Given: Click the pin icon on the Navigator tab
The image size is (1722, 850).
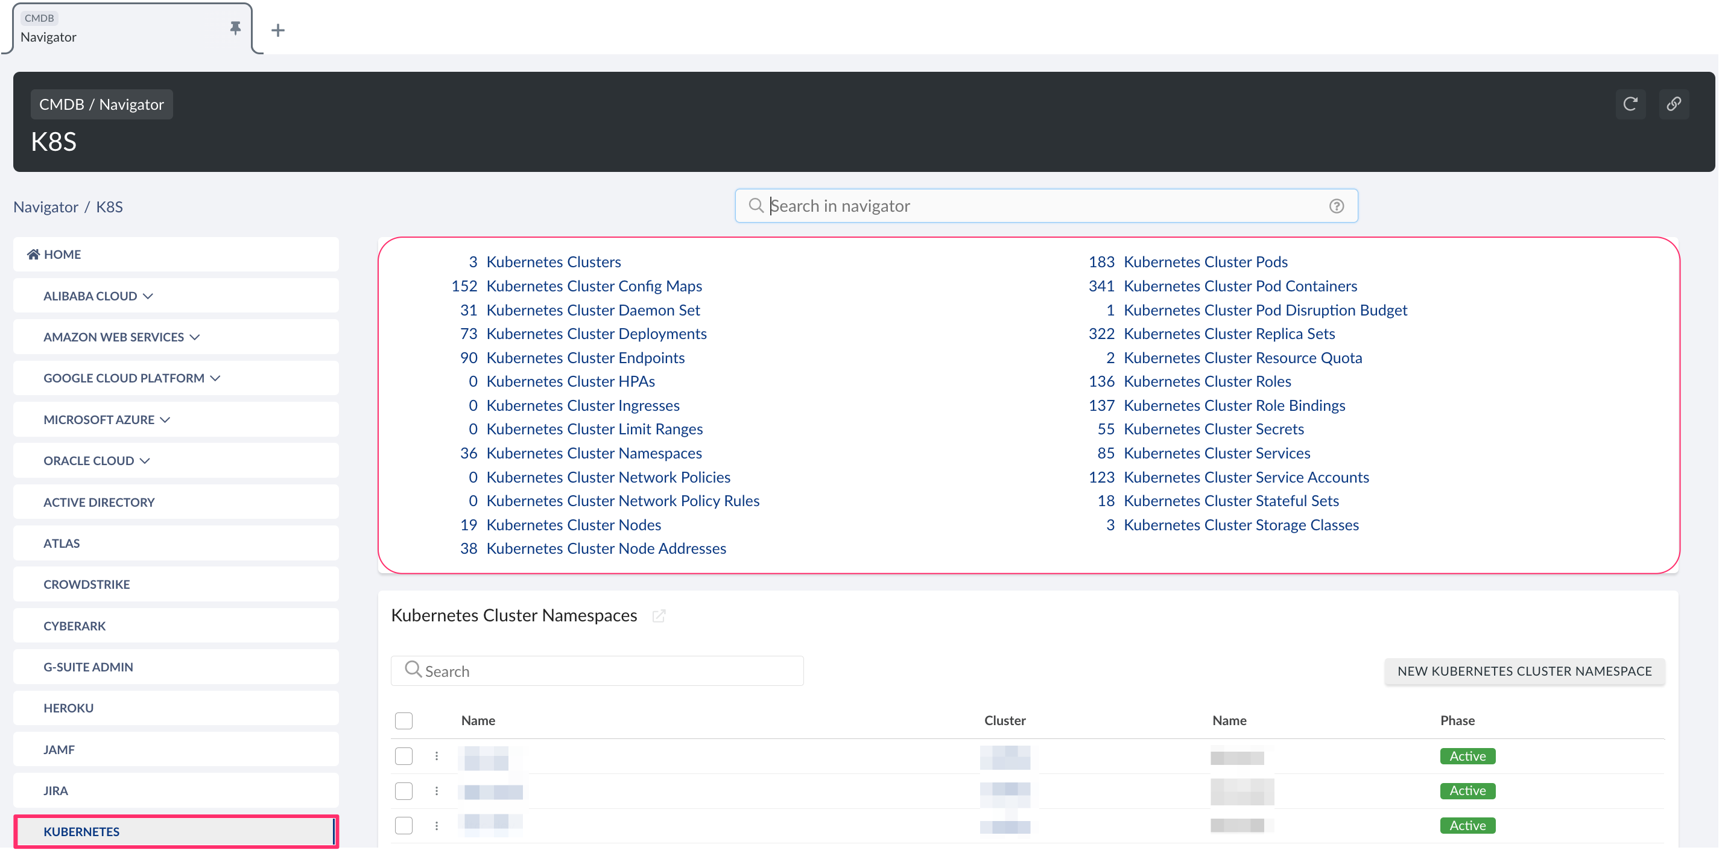Looking at the screenshot, I should click(235, 27).
